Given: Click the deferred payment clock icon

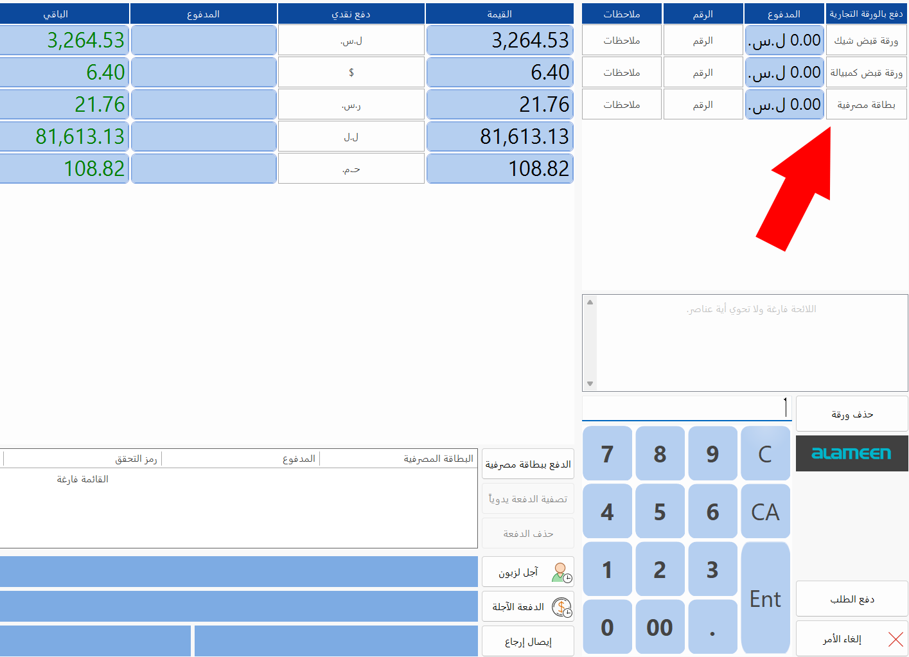Looking at the screenshot, I should (561, 607).
